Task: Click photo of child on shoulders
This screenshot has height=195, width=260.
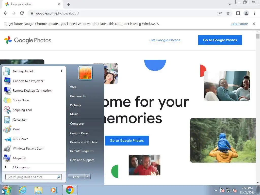Action: [x=223, y=140]
